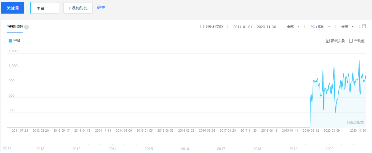Viewport: 372px width, 153px height.
Task: Toggle the 中台 legend color swatch
Action: pyautogui.click(x=10, y=40)
